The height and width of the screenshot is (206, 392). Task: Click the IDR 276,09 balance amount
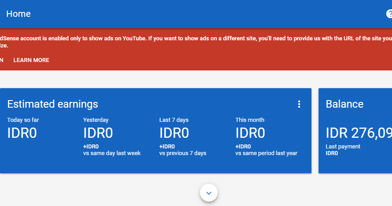(x=359, y=133)
